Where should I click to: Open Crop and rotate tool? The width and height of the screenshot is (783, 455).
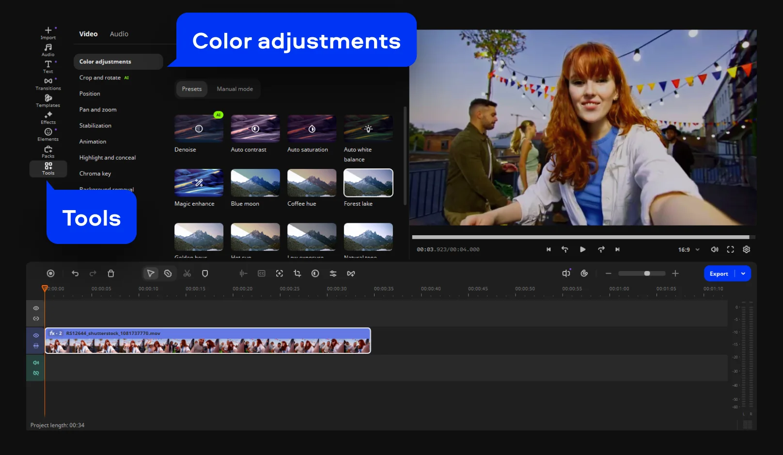point(104,77)
